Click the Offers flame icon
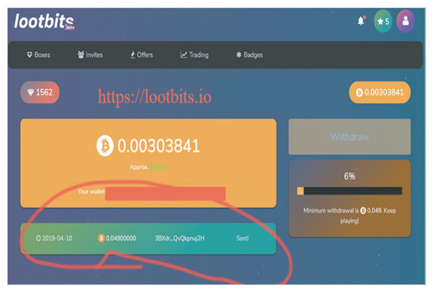This screenshot has width=434, height=297. [x=133, y=55]
